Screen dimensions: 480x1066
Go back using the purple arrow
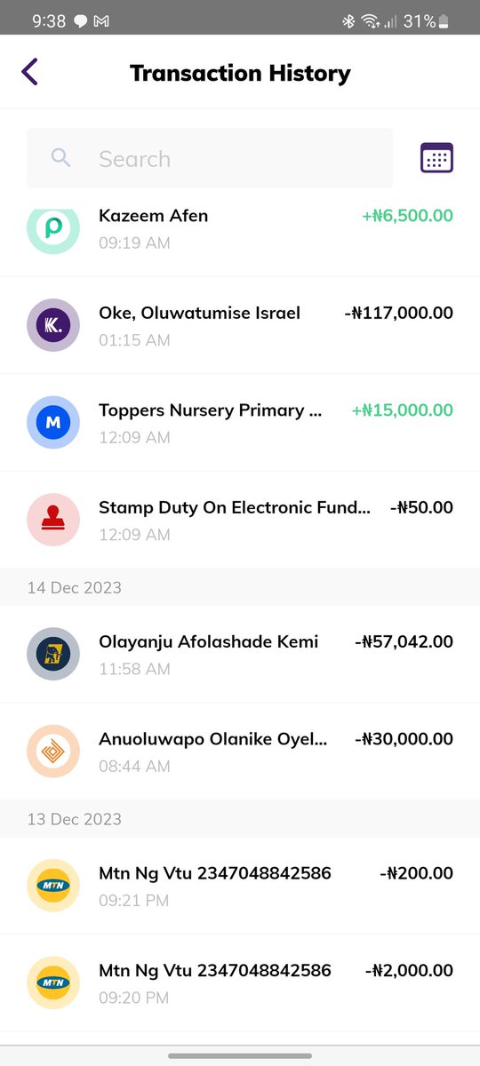point(30,72)
